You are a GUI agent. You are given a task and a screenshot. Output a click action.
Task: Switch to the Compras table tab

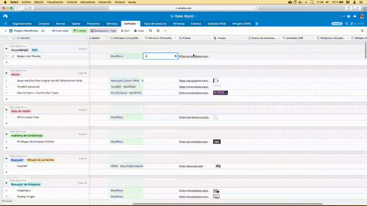click(44, 24)
